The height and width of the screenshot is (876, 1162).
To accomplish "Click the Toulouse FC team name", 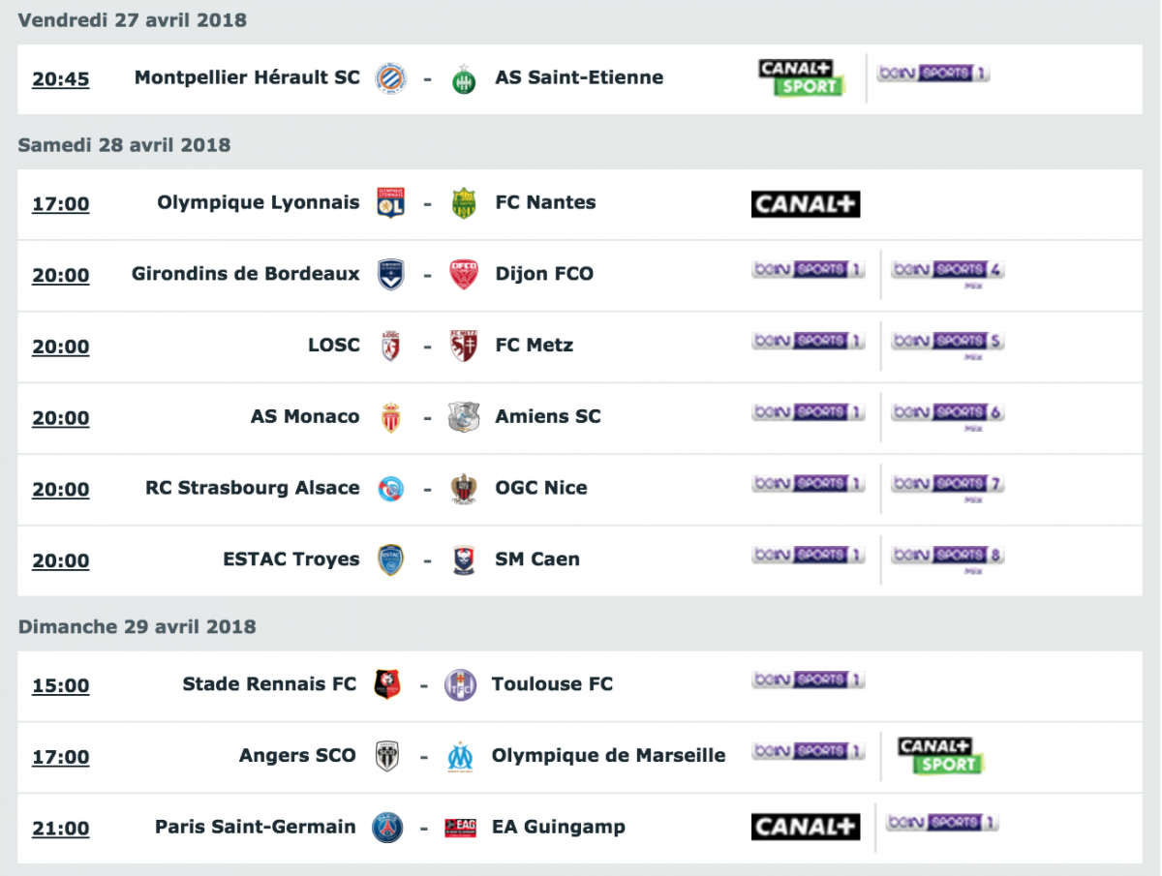I will click(x=552, y=684).
